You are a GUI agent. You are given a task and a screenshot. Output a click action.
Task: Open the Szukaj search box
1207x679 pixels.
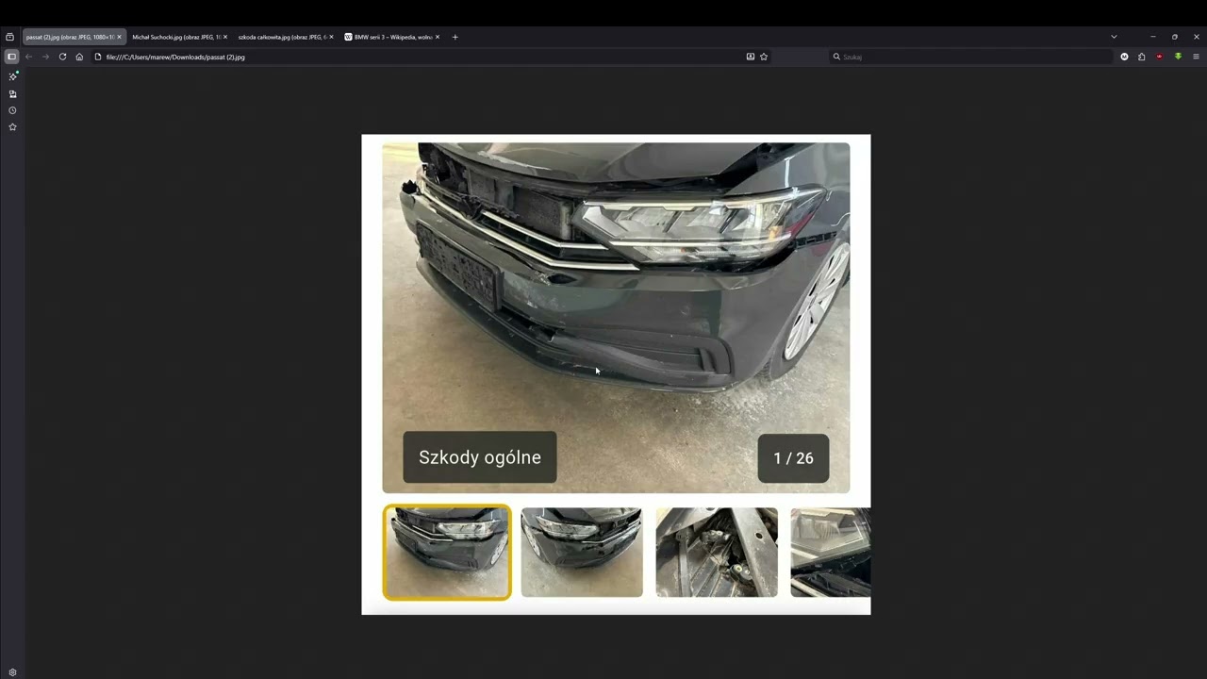click(x=971, y=57)
